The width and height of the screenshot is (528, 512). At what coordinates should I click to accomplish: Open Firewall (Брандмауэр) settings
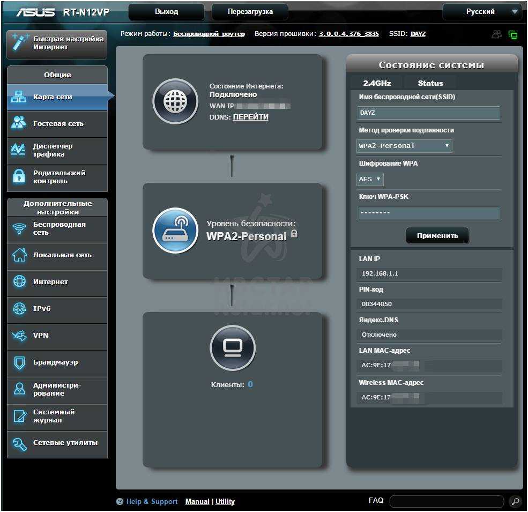57,362
